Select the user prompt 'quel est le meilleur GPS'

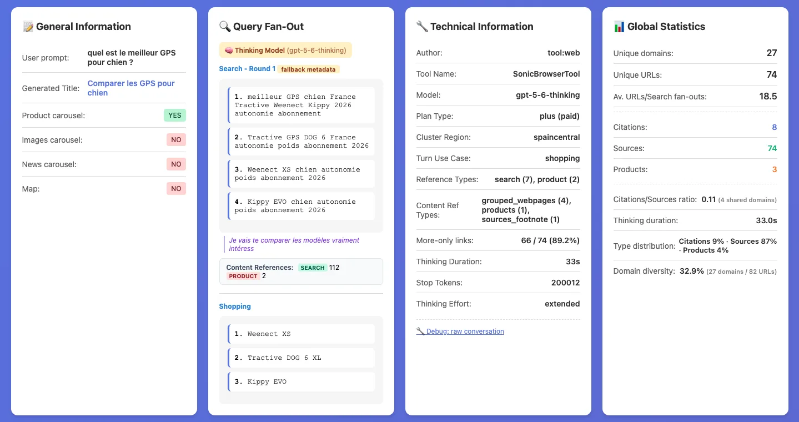[132, 58]
